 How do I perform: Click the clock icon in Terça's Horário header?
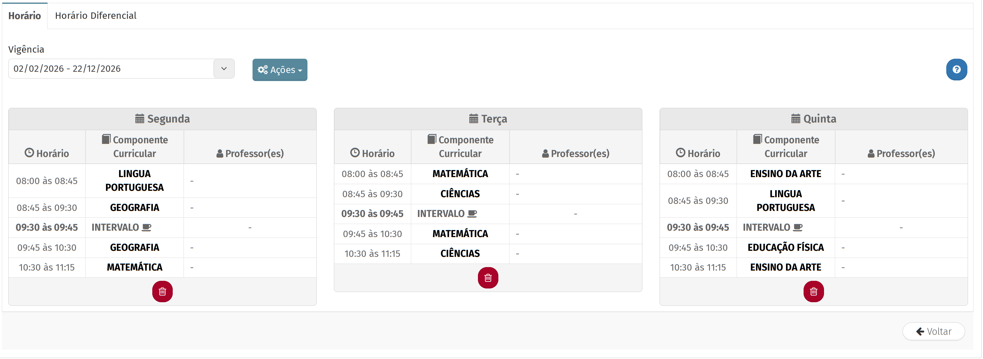point(354,153)
